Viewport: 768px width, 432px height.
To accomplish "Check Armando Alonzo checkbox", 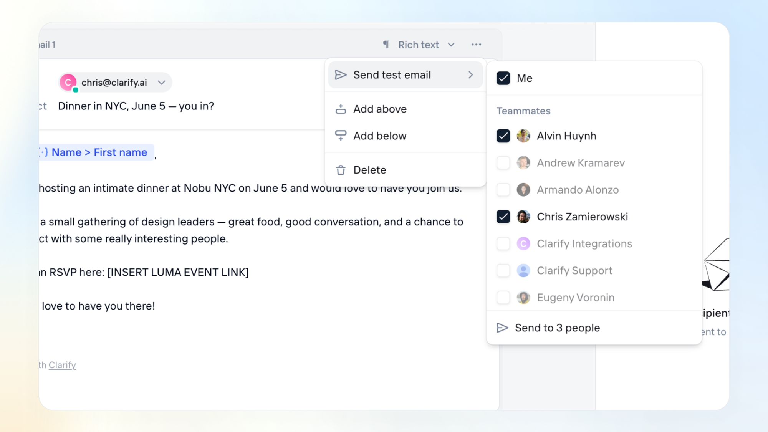I will (503, 190).
